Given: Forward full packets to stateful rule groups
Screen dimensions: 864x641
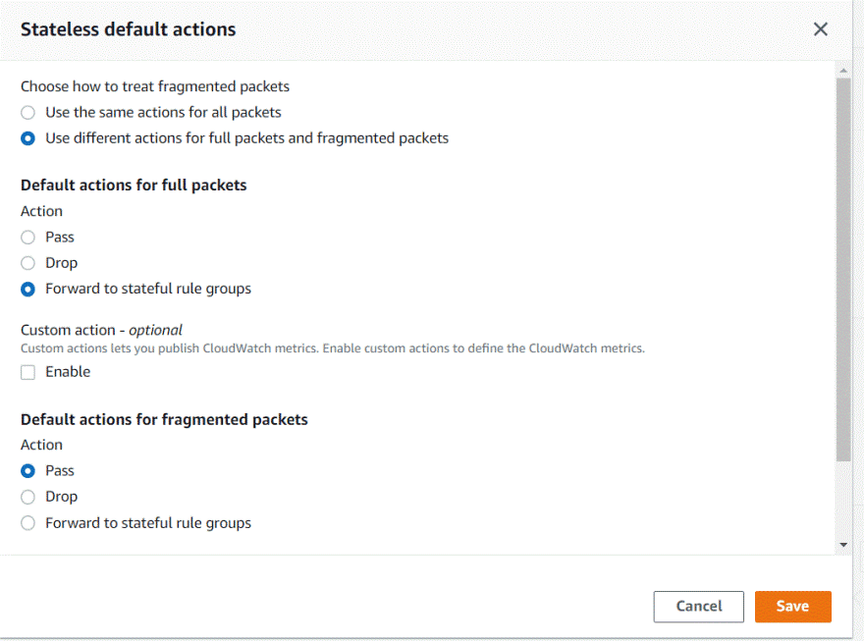Looking at the screenshot, I should [27, 290].
